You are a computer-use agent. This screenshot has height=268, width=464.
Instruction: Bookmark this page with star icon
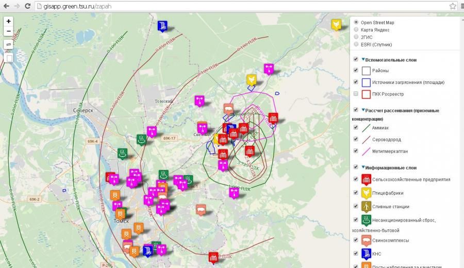453,6
